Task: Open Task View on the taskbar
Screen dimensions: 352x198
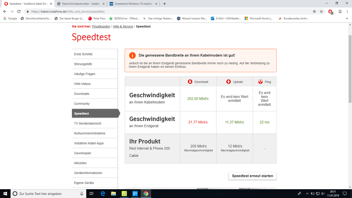Action: [91, 193]
